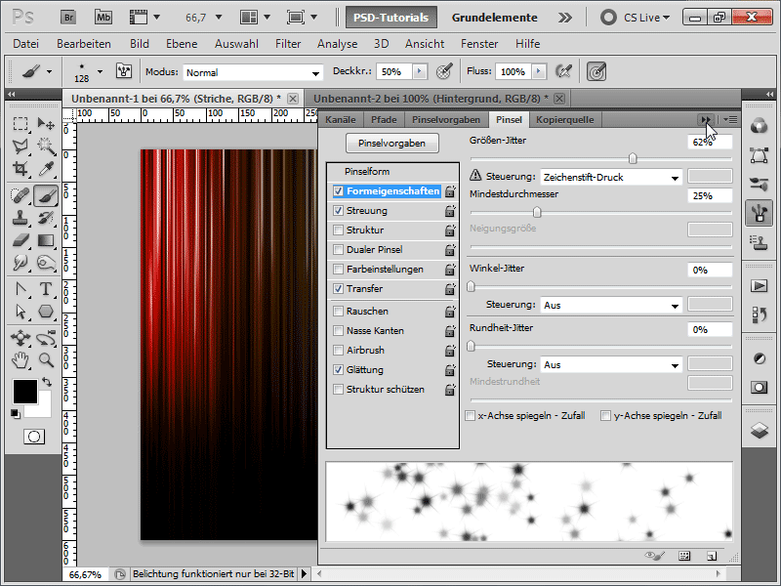Activate the Crop tool
781x586 pixels.
pyautogui.click(x=21, y=168)
